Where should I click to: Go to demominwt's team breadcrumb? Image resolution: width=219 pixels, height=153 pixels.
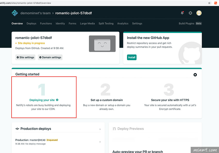click(36, 13)
